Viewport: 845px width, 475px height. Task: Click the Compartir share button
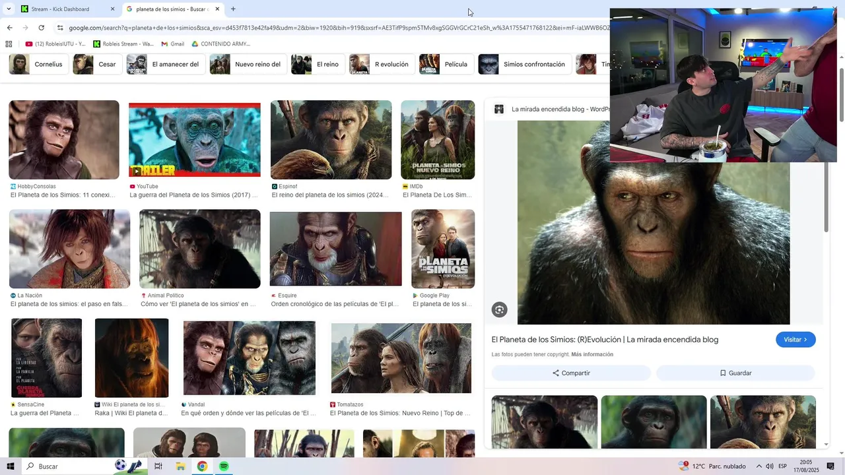coord(571,373)
